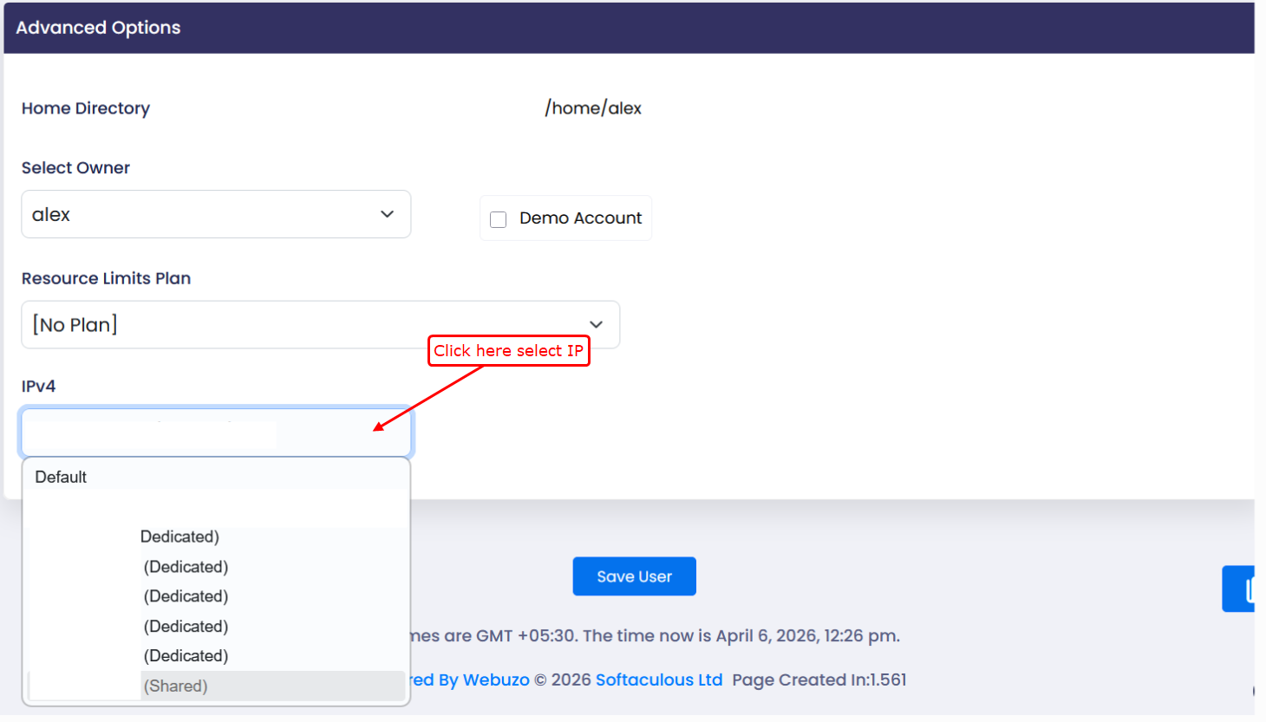Open the Select Owner dropdown showing alex
This screenshot has height=722, width=1266.
[216, 214]
